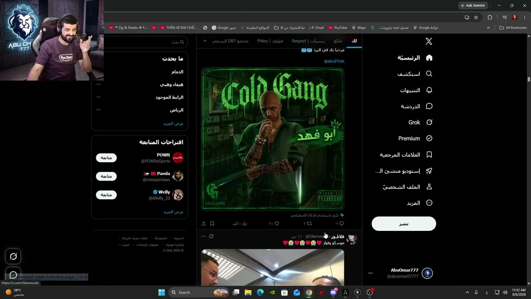531x299 pixels.
Task: Open the فلامـور post avatar
Action: click(x=352, y=239)
